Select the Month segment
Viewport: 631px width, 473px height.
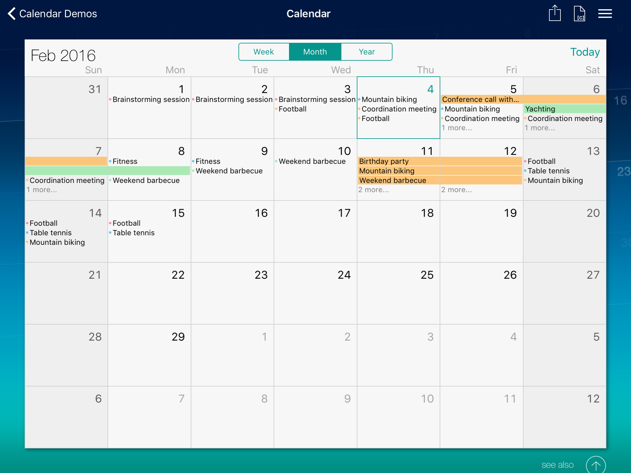click(x=315, y=52)
